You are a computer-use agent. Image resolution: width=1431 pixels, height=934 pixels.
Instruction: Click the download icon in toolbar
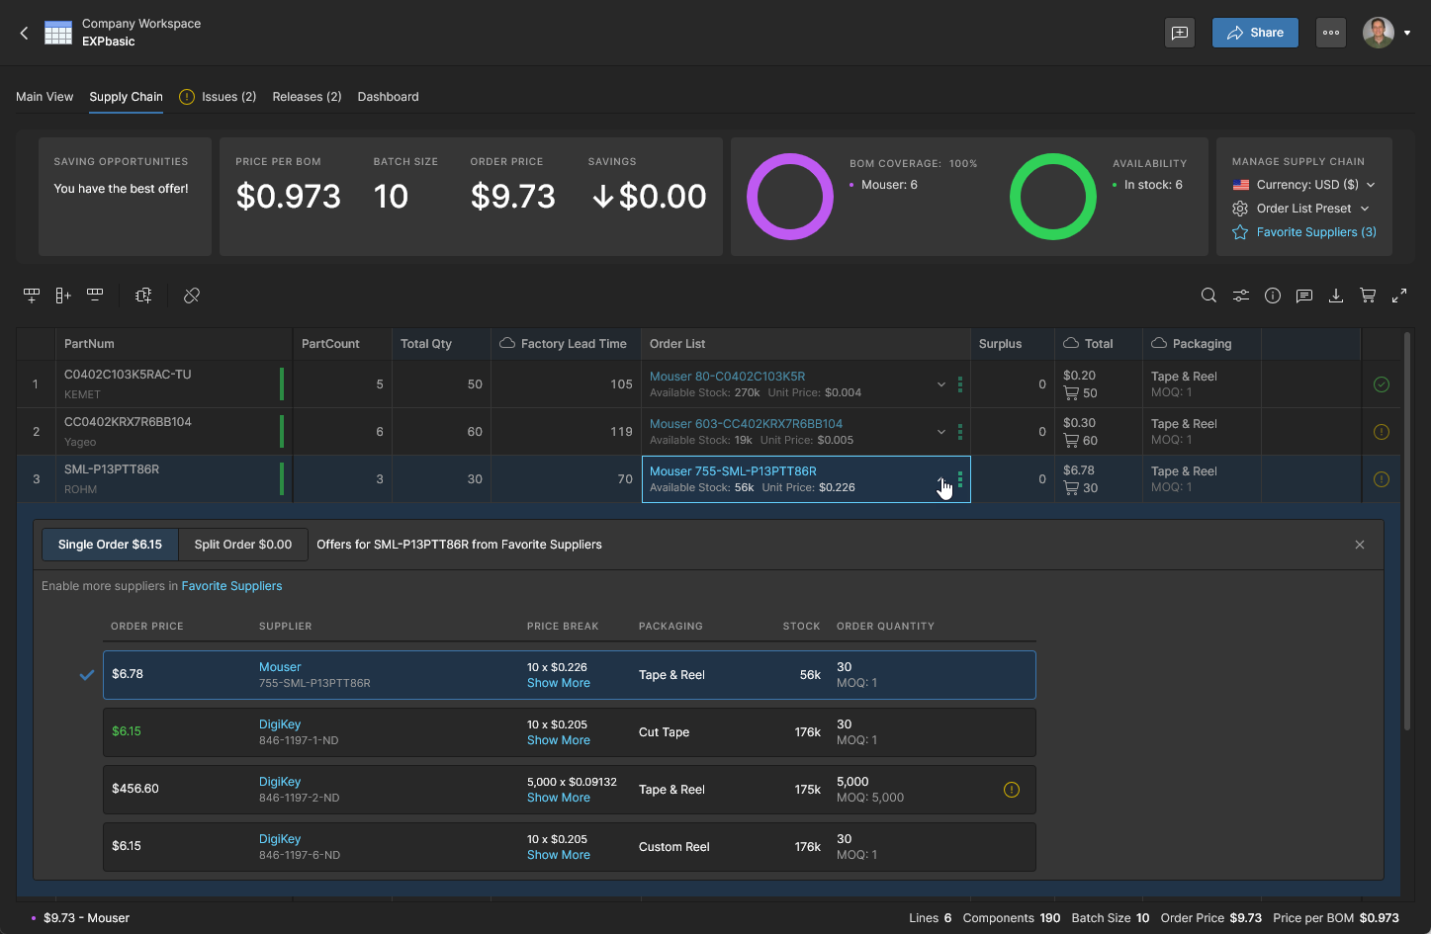pos(1336,296)
